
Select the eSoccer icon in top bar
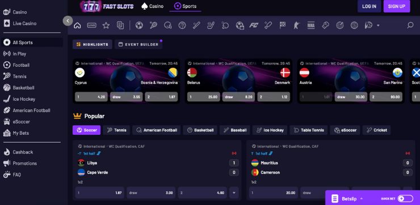point(240,25)
